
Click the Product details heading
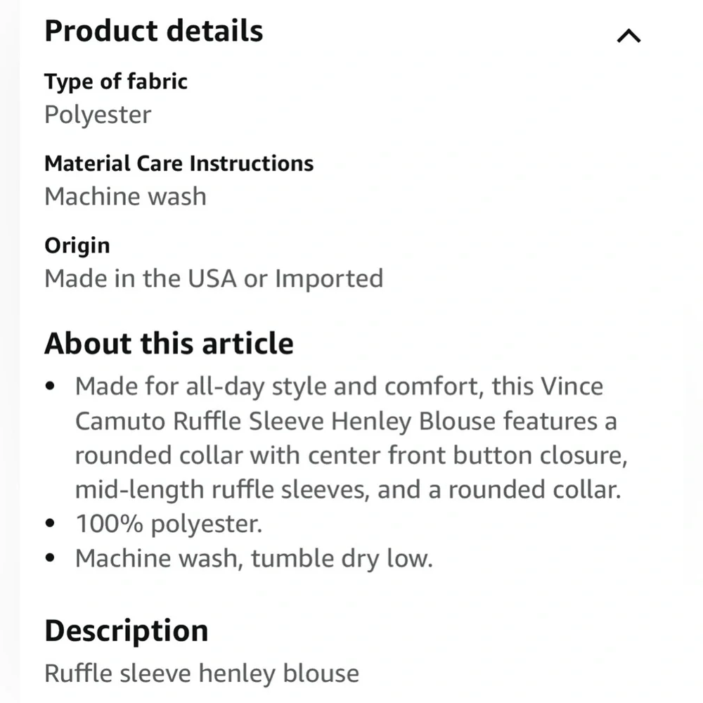153,32
